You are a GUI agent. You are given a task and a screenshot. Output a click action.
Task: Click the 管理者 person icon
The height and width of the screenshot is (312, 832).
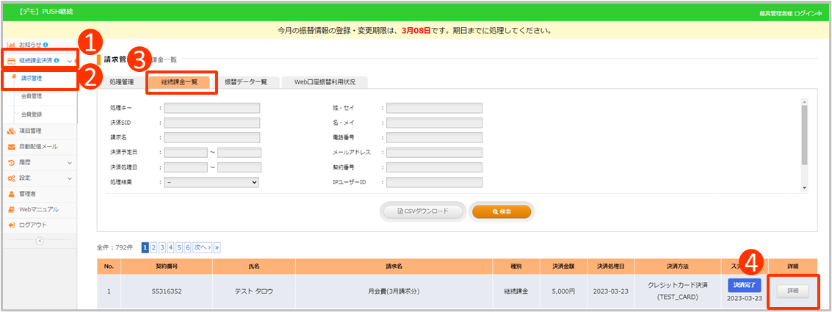pos(12,194)
